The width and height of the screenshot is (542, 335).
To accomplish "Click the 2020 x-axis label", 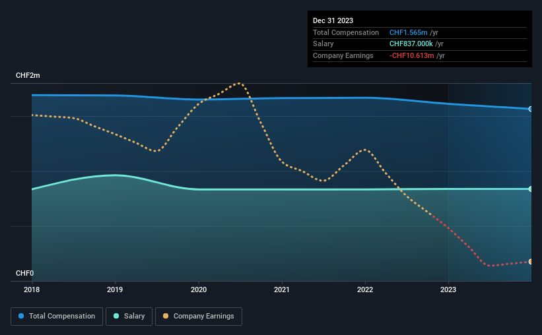I will click(199, 289).
